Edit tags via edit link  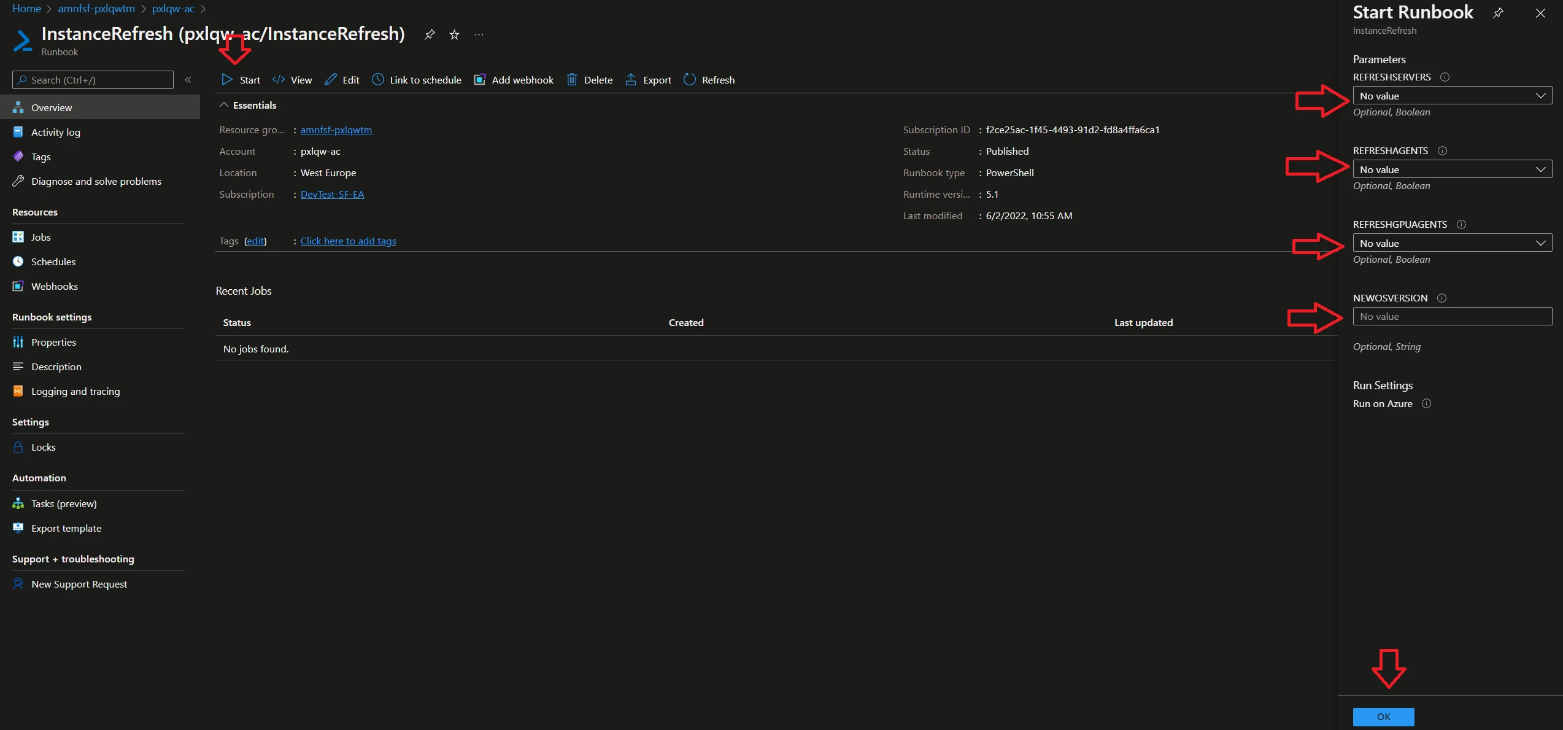[x=255, y=241]
